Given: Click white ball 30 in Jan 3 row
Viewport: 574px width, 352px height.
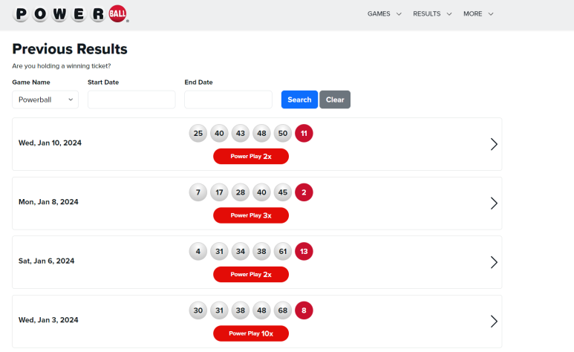Looking at the screenshot, I should click(198, 310).
